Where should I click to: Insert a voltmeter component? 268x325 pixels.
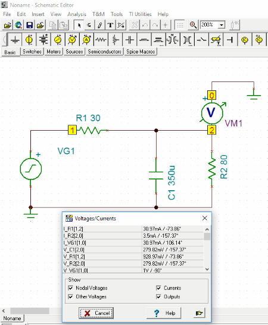(x=72, y=39)
